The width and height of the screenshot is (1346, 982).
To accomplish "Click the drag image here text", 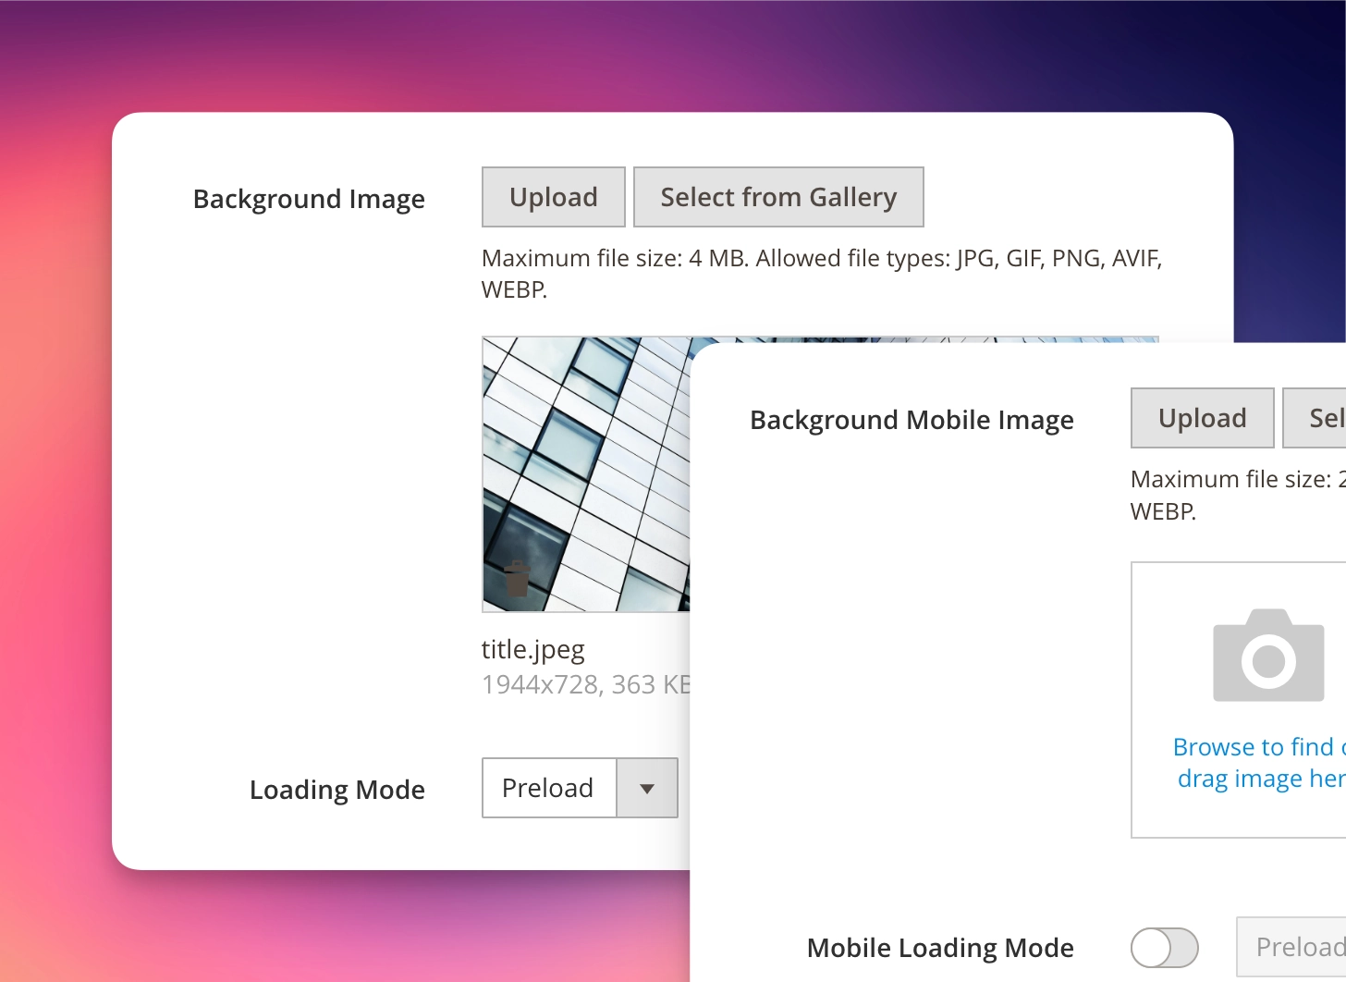I will [x=1262, y=779].
